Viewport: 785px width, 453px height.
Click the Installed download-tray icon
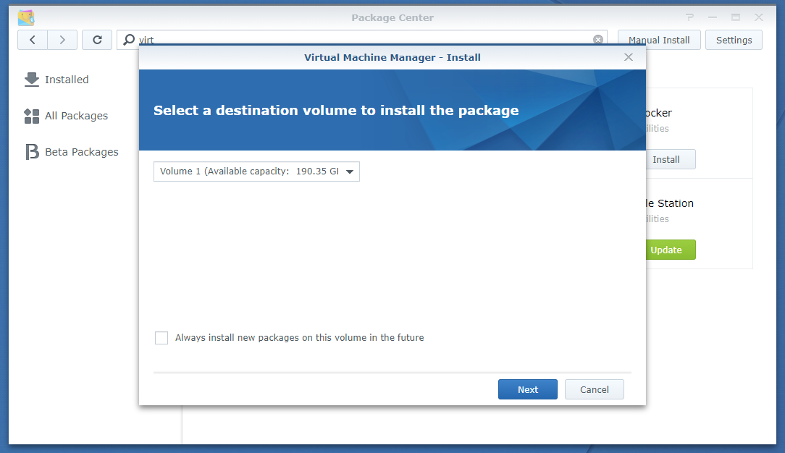click(32, 80)
